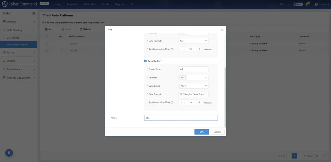Image resolution: width=331 pixels, height=162 pixels.
Task: Check the box for the api_test row
Action: tap(47, 43)
